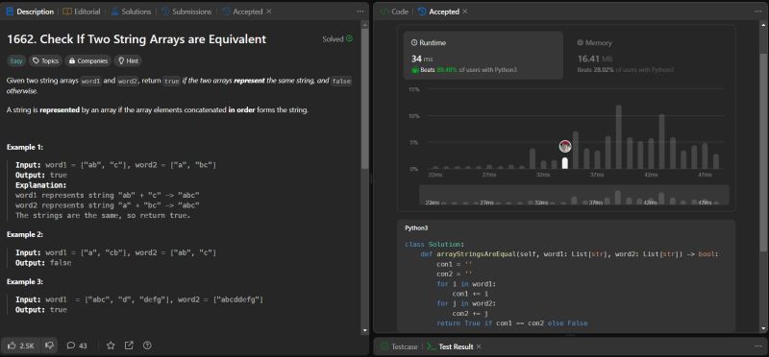The image size is (769, 357).
Task: Open the comments section with 43 comments
Action: pyautogui.click(x=77, y=345)
